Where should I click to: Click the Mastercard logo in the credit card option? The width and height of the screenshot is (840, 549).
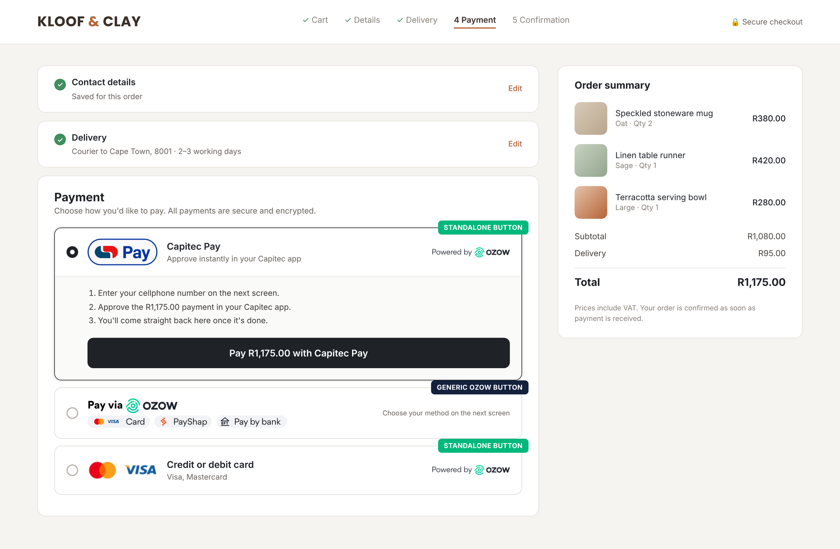point(102,470)
